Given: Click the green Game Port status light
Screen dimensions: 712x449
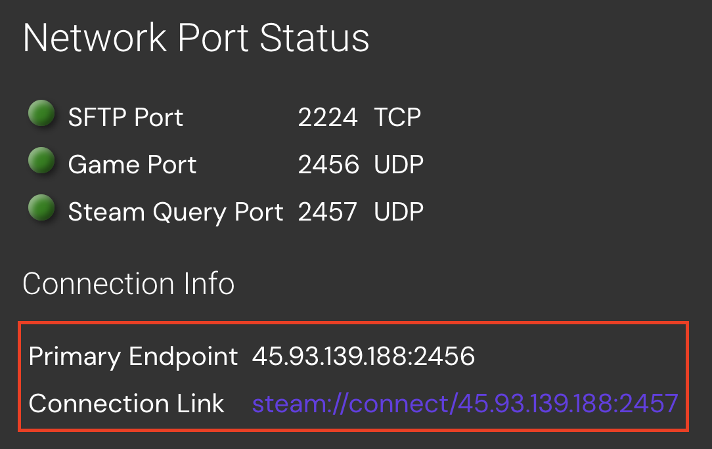Looking at the screenshot, I should pos(41,160).
